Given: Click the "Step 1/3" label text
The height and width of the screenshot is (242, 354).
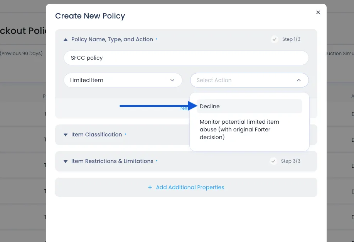Looking at the screenshot, I should point(291,39).
